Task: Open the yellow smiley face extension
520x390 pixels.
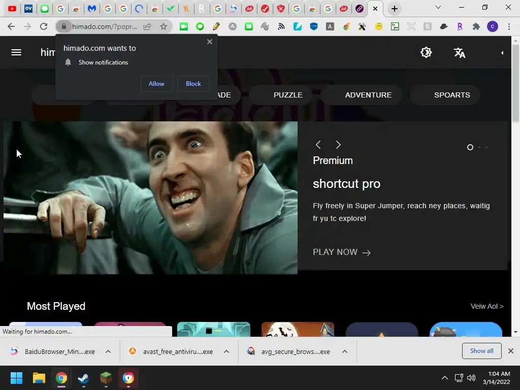Action: [x=379, y=26]
